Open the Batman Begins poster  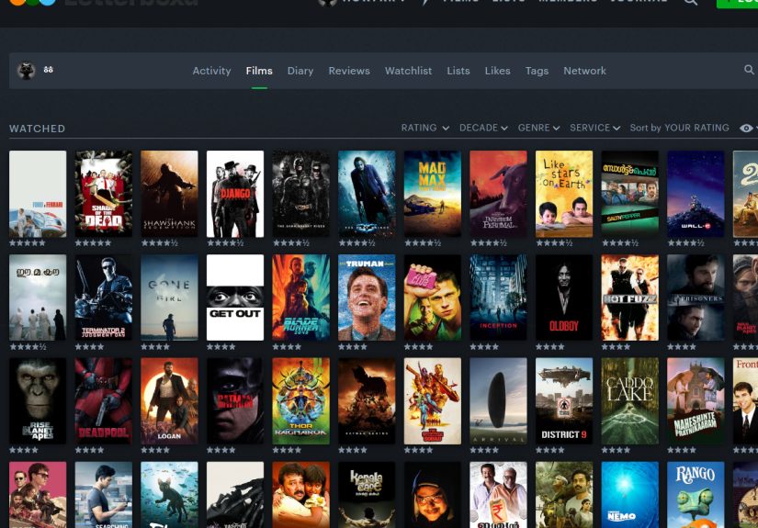[367, 401]
